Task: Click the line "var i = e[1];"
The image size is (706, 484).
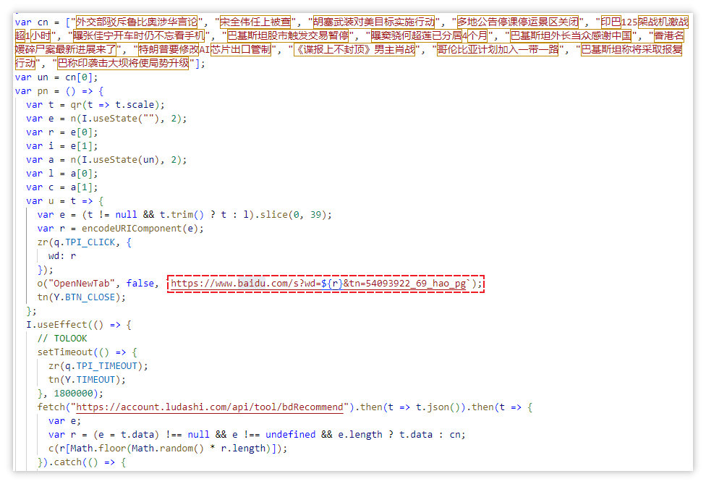Action: coord(61,146)
